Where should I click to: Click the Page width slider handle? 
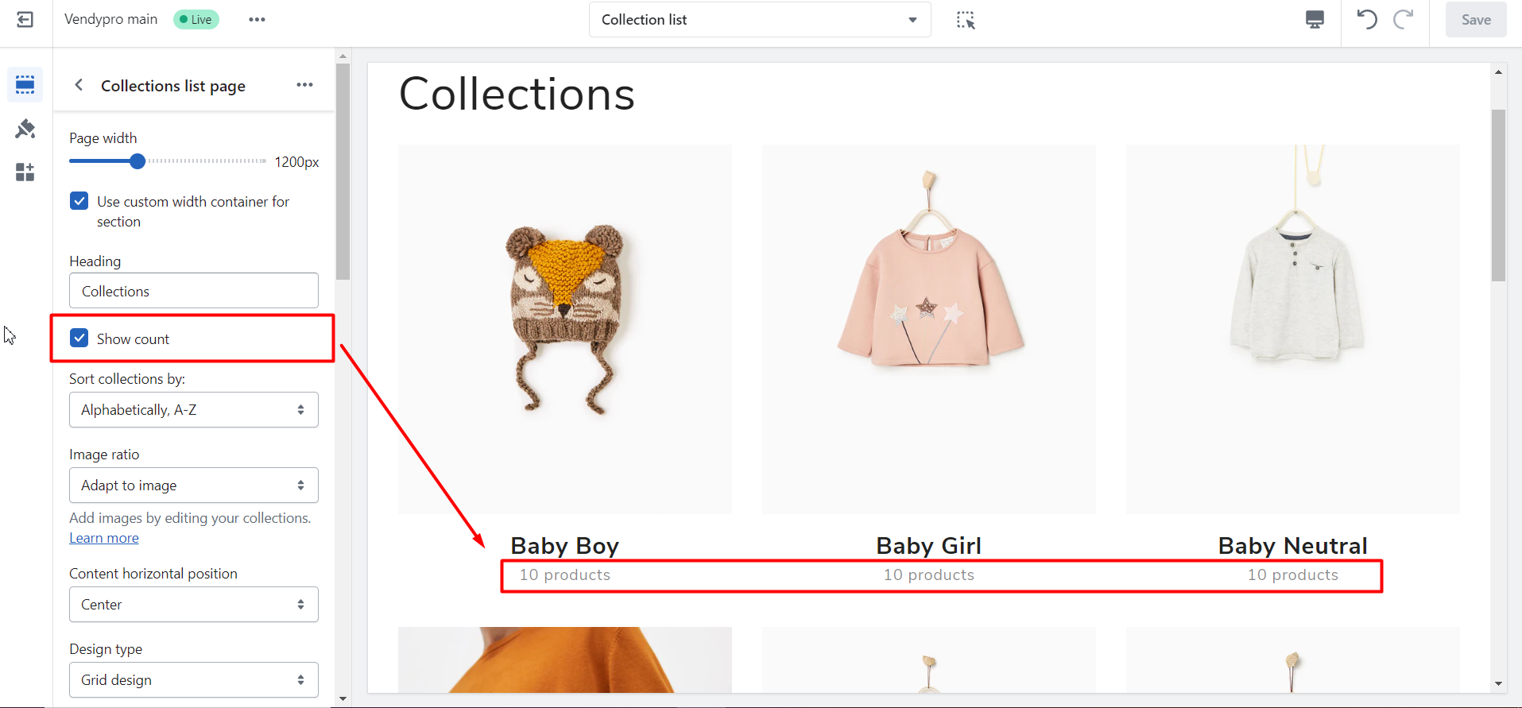point(137,161)
